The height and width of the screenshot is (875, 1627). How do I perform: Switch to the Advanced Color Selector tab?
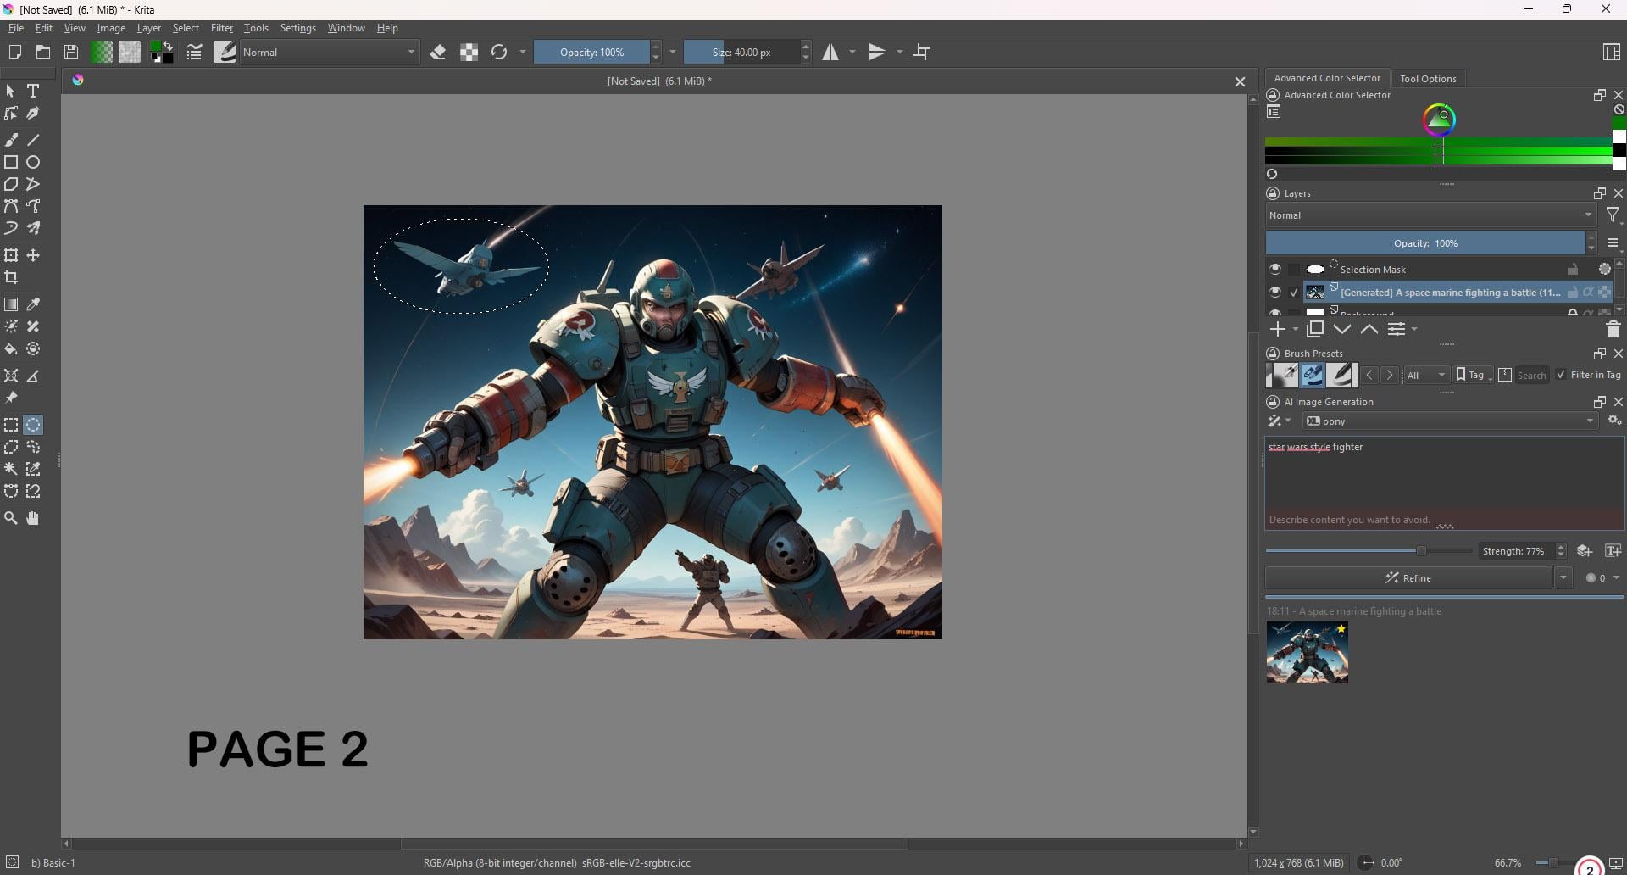(1327, 78)
